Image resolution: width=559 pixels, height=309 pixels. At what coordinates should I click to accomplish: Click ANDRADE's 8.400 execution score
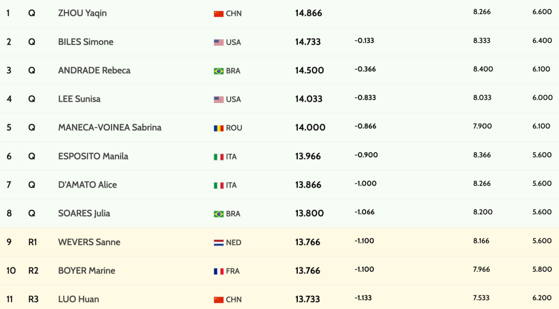483,69
